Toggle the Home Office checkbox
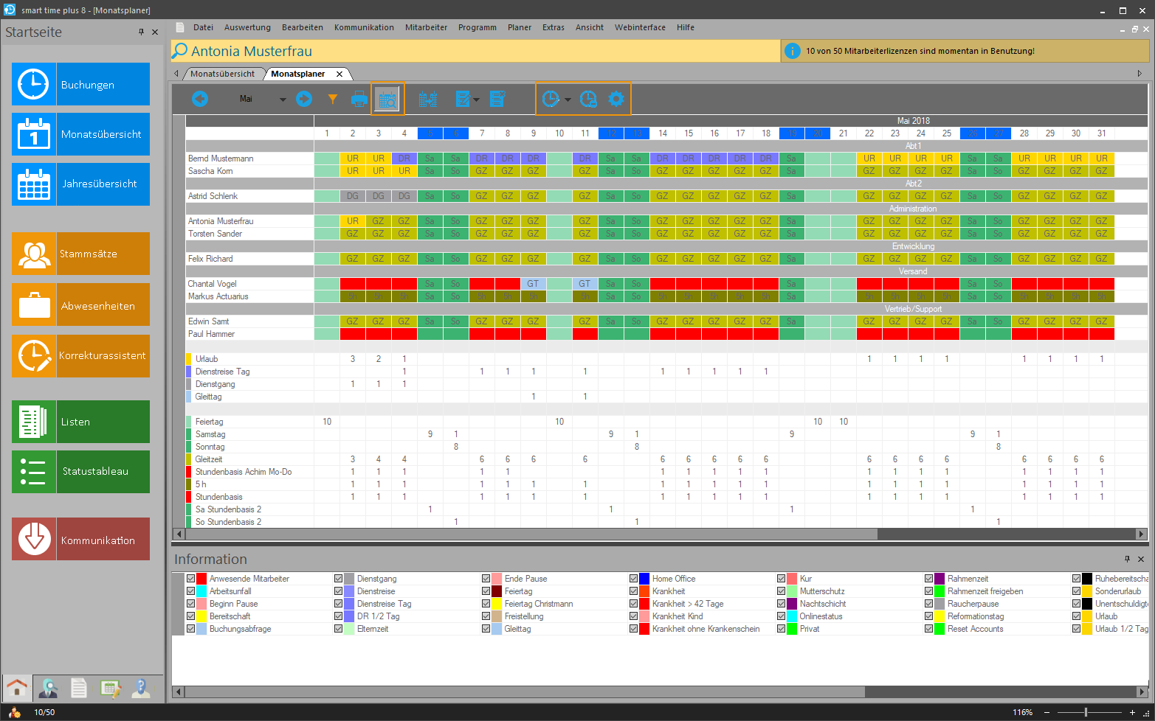The width and height of the screenshot is (1155, 721). 634,579
